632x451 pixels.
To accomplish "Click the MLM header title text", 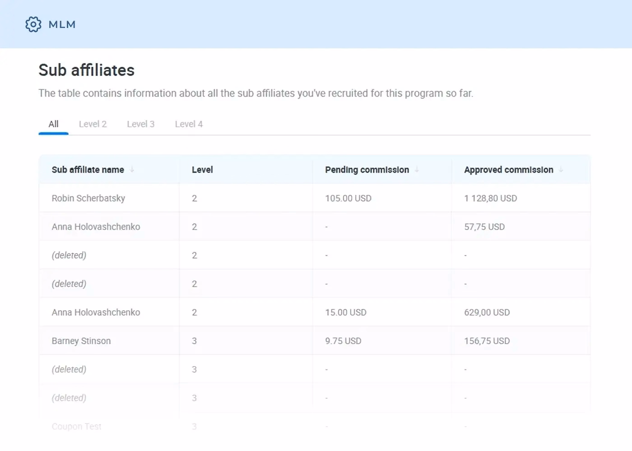I will tap(62, 24).
